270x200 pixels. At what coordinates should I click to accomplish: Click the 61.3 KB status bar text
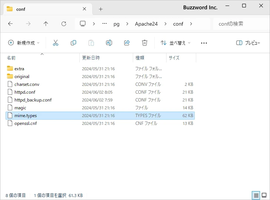click(x=76, y=195)
